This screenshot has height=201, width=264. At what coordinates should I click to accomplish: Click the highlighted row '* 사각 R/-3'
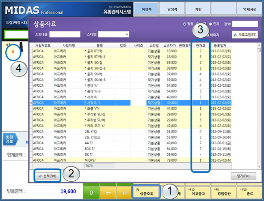132,103
